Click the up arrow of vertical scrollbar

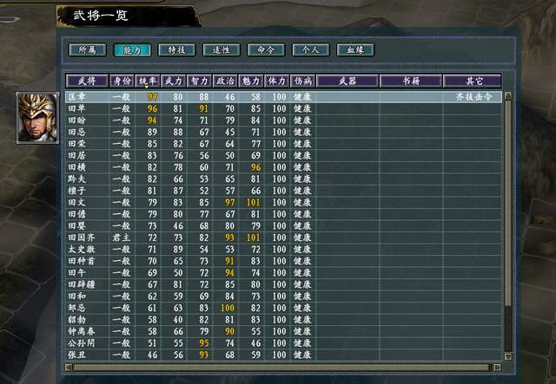click(x=508, y=95)
